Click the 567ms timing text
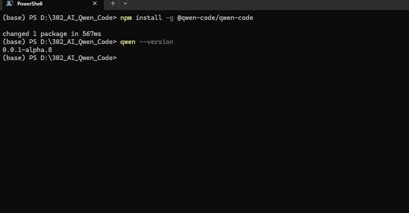Viewport: 409px width, 213px height. [x=92, y=34]
